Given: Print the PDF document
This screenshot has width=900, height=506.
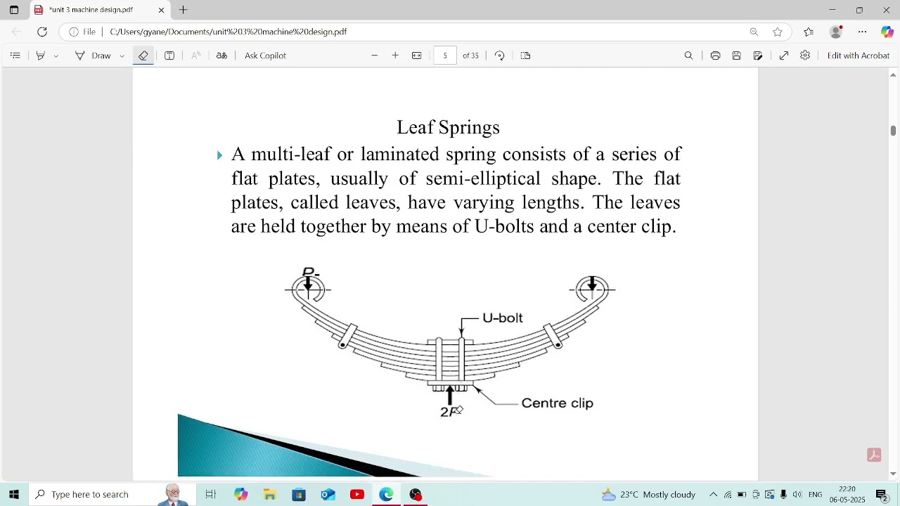Looking at the screenshot, I should click(x=716, y=56).
